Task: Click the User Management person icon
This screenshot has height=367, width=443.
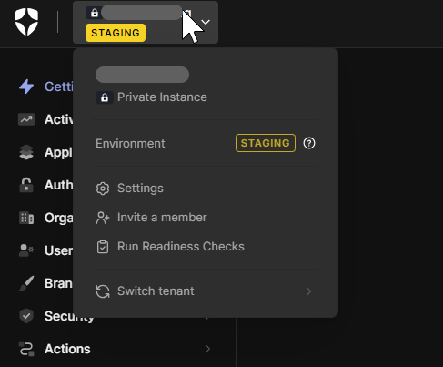Action: (x=26, y=250)
